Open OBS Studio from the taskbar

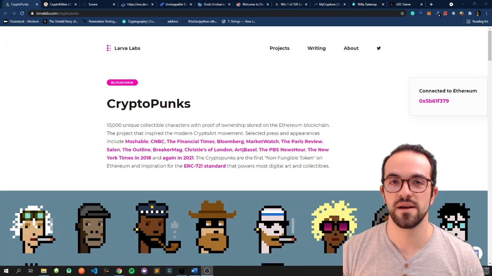[x=207, y=271]
